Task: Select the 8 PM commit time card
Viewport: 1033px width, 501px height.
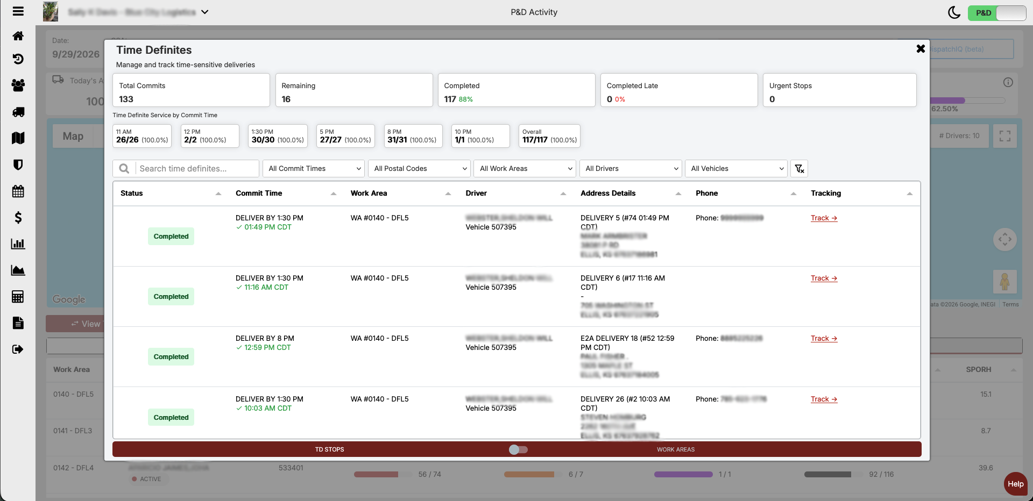Action: coord(413,136)
